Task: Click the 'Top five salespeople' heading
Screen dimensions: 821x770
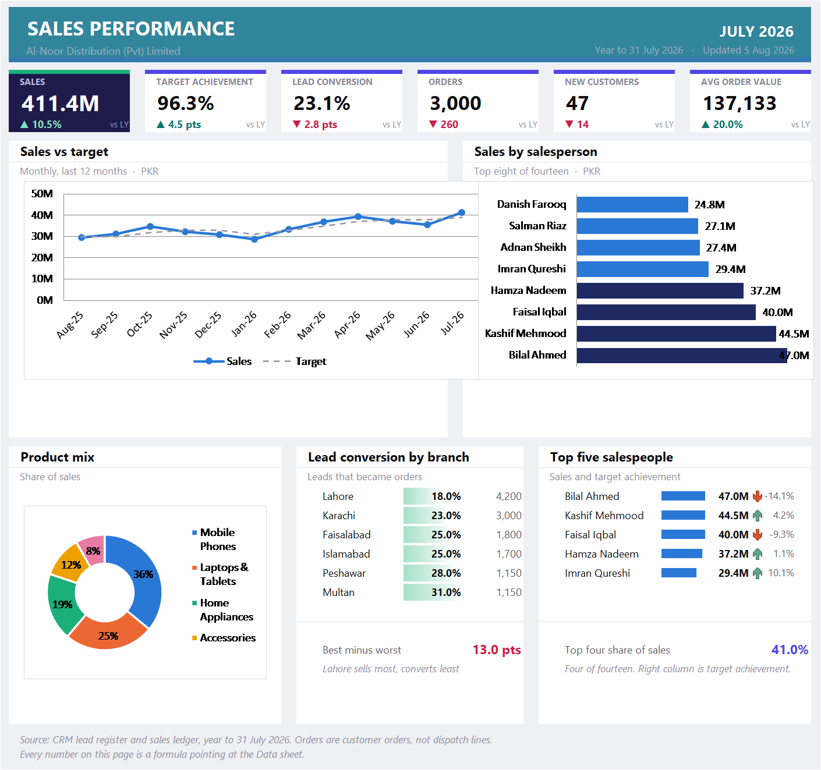Action: click(x=611, y=457)
